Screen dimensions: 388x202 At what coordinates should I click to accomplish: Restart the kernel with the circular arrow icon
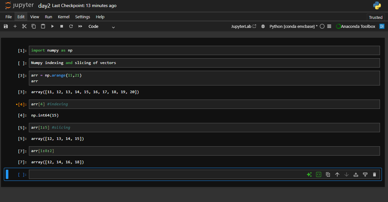71,26
